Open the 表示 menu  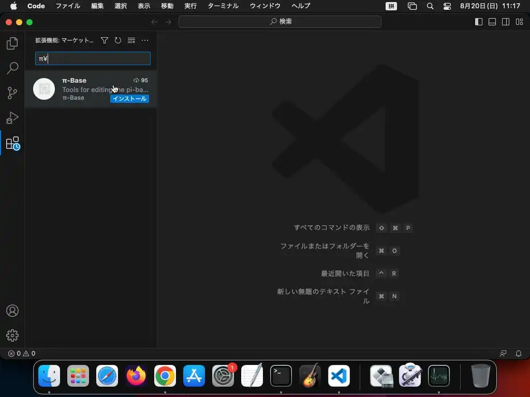coord(144,6)
